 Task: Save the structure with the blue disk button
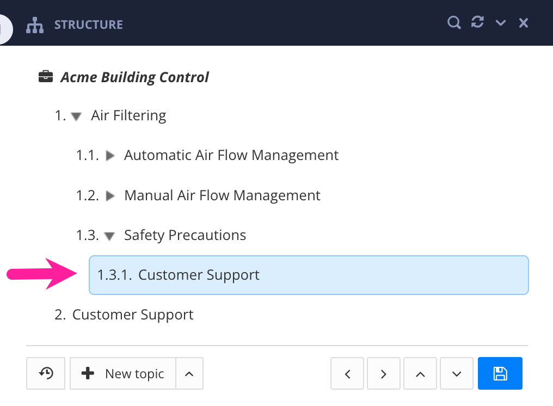pos(500,373)
